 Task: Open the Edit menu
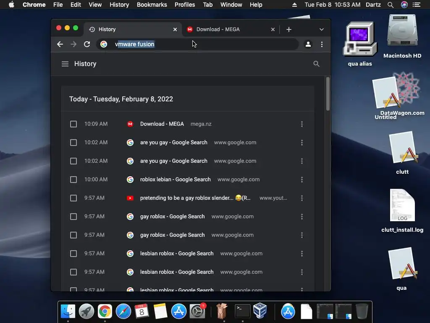[76, 5]
